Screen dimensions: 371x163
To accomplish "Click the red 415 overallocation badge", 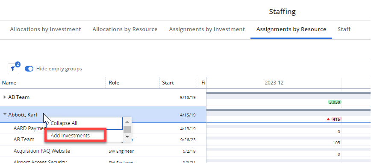I will (336, 119).
